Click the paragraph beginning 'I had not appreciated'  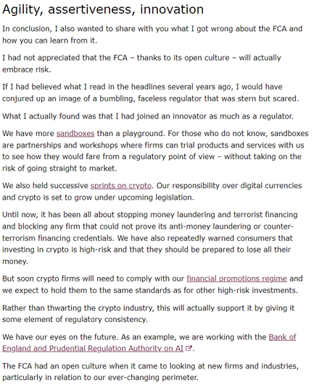[x=141, y=64]
